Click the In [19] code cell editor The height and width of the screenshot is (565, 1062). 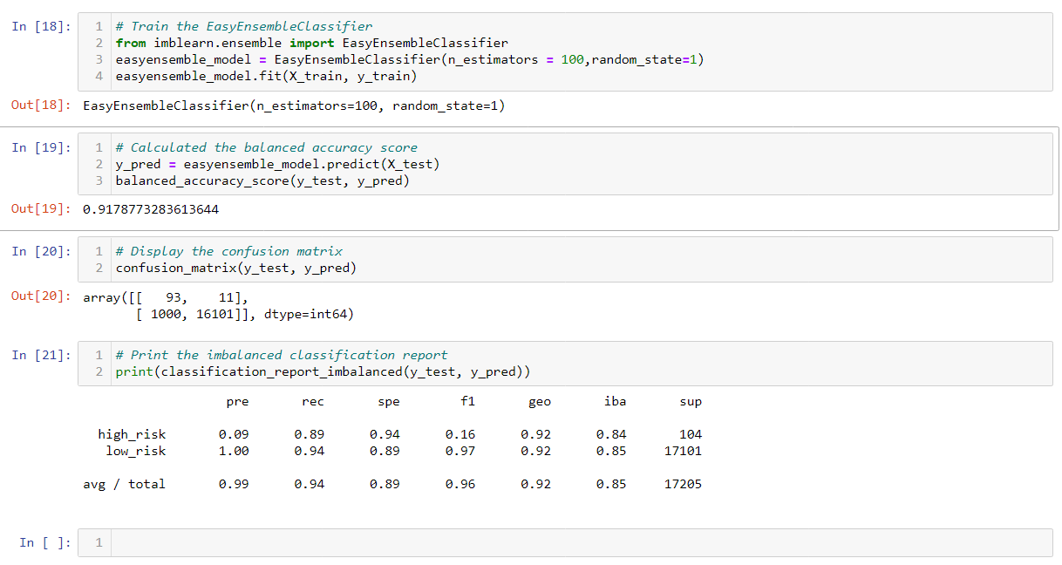[565, 164]
